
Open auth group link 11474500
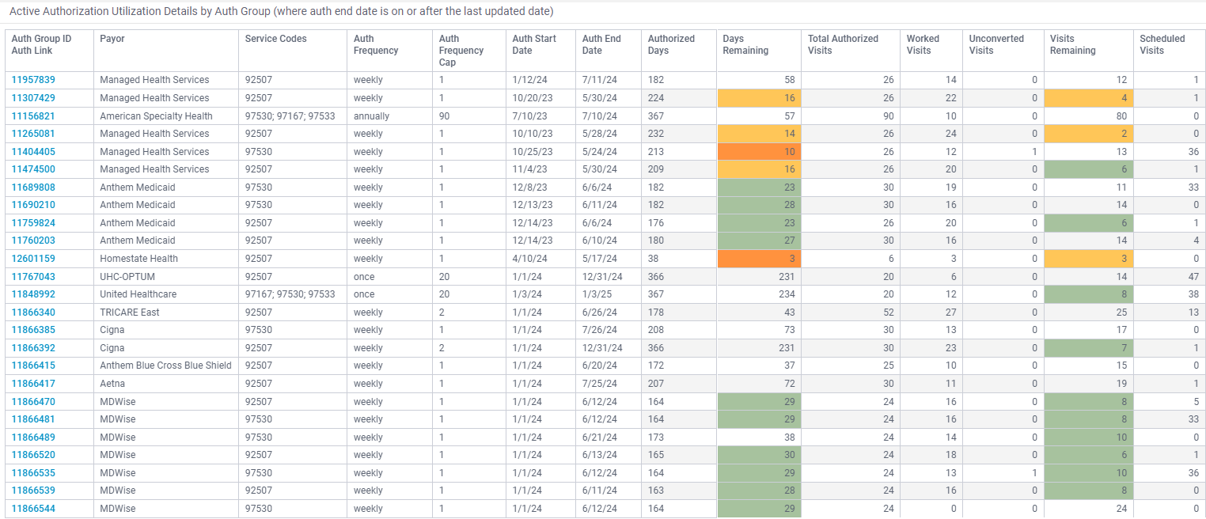pyautogui.click(x=33, y=169)
